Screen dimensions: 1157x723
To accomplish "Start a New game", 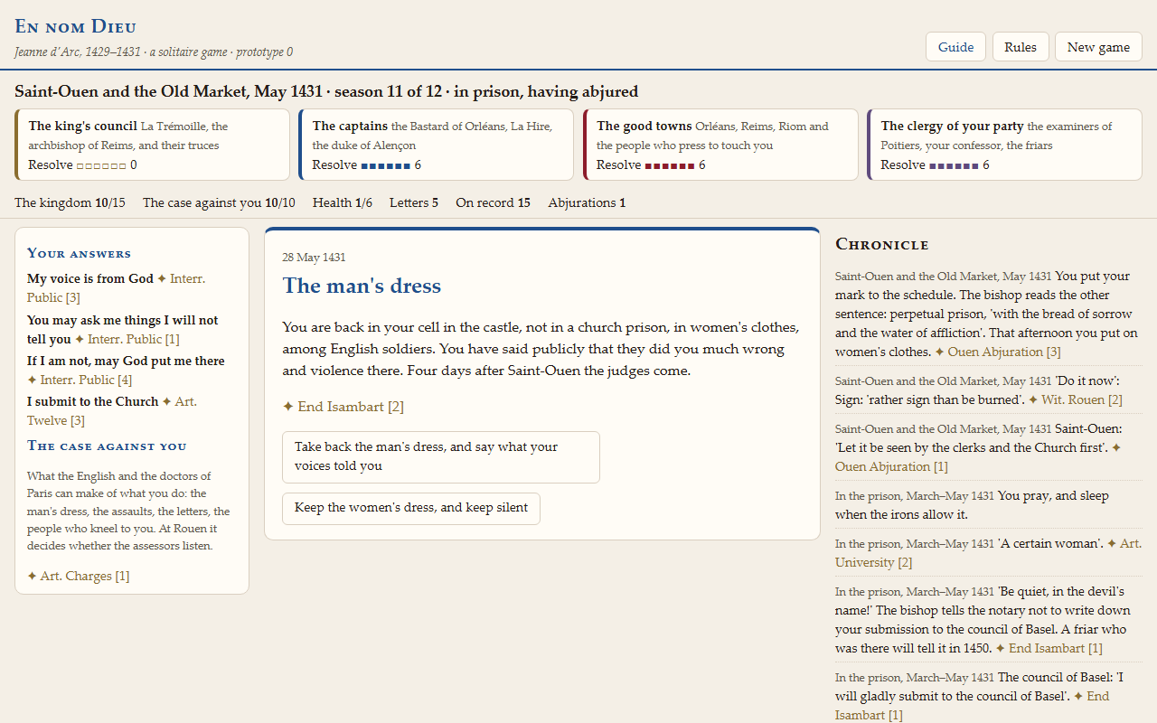I will coord(1098,47).
